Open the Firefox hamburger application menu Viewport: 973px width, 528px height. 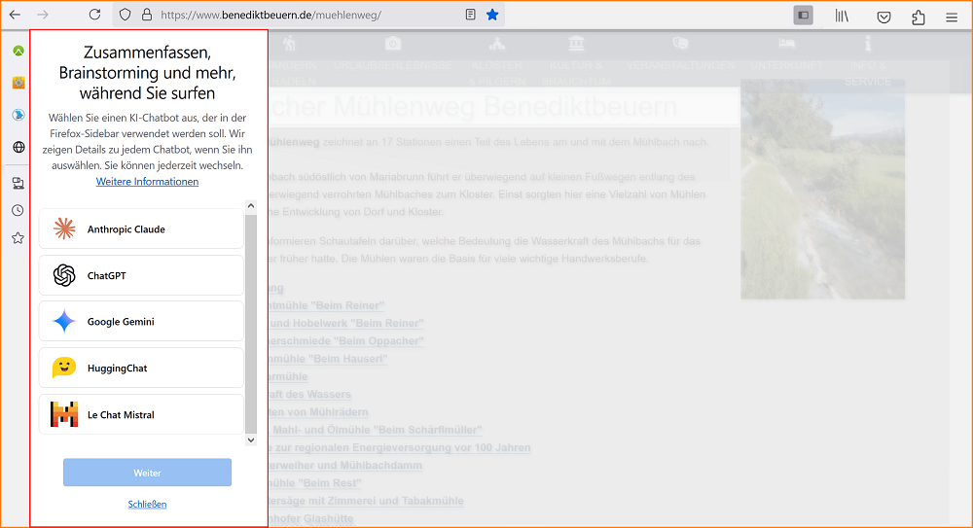[x=952, y=18]
